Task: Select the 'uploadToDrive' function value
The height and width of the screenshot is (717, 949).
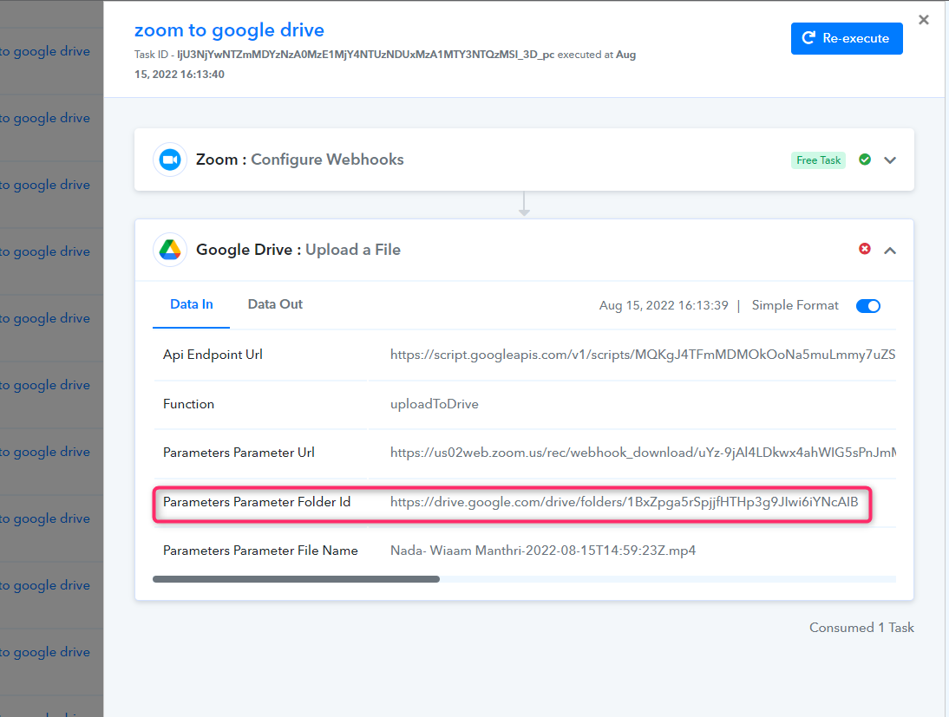Action: 435,404
